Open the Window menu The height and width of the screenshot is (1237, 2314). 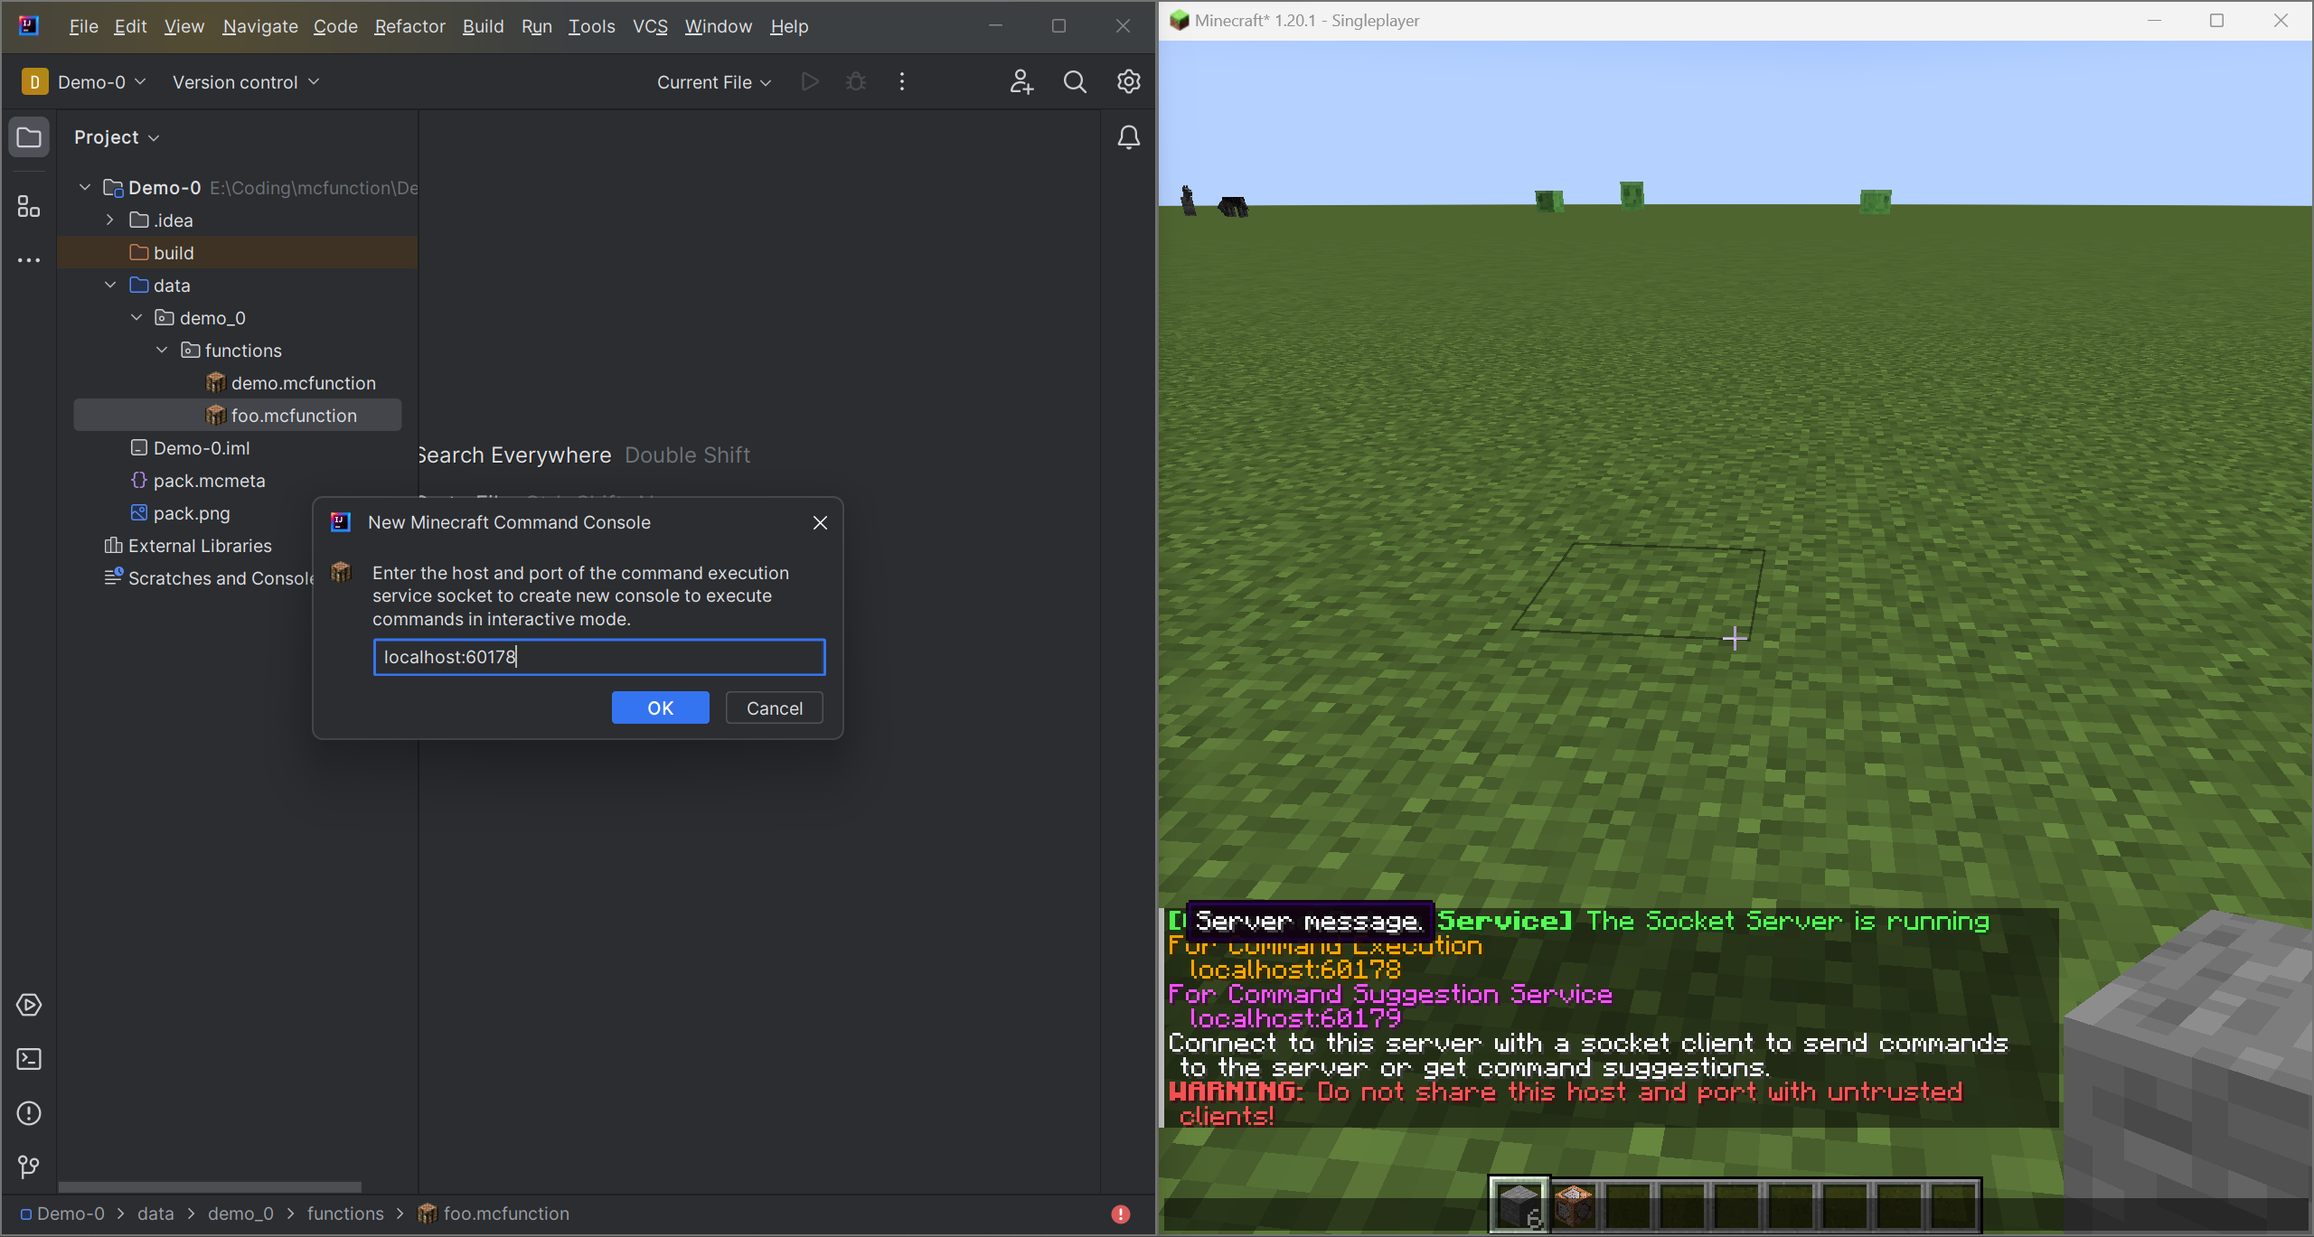(x=718, y=26)
